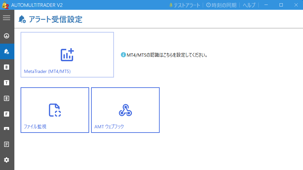Click the chart-plus icon in the MetaTrader tile
This screenshot has width=303, height=170.
(x=67, y=55)
